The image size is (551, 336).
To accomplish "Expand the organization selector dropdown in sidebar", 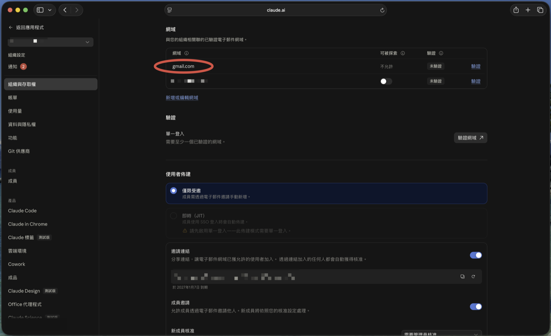I will [50, 42].
